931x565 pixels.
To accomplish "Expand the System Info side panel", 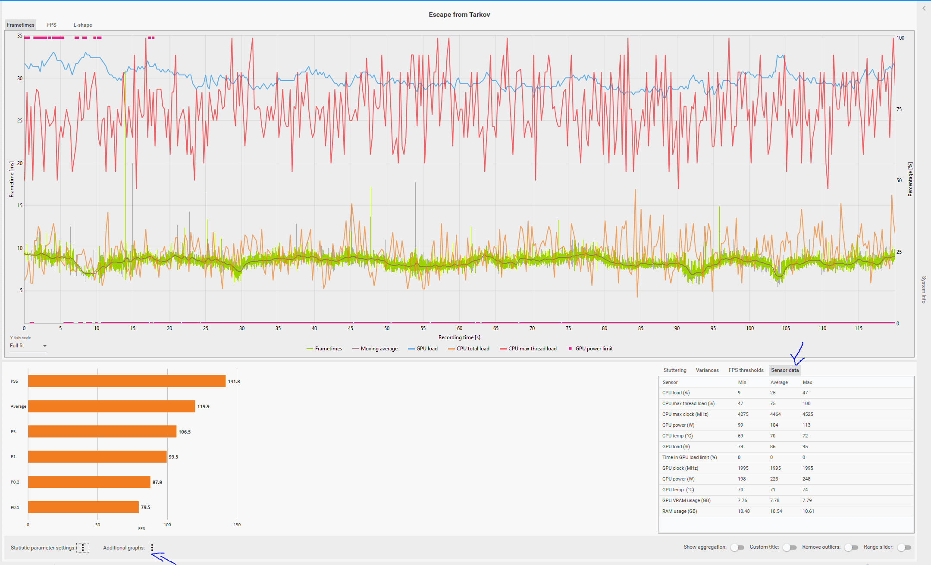I will tap(924, 290).
